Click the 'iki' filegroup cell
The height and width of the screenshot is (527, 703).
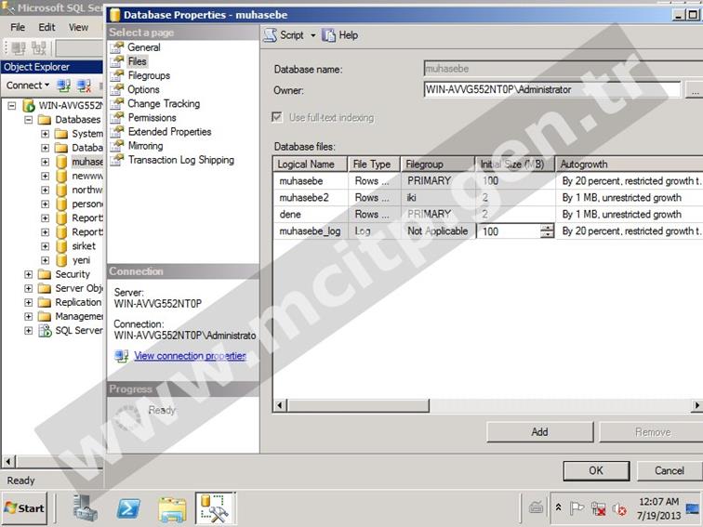pyautogui.click(x=438, y=198)
